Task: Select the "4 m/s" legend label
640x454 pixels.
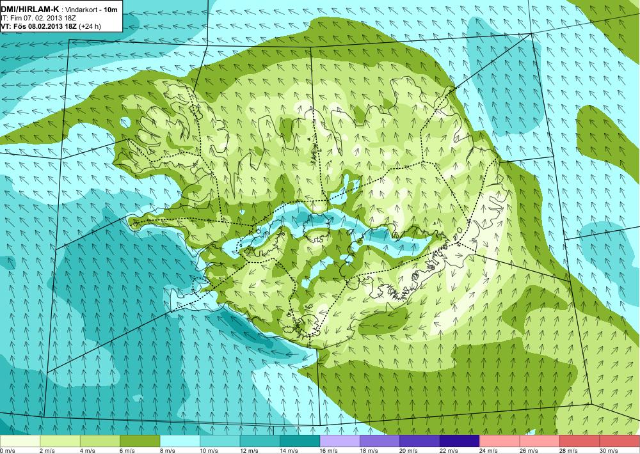Action: pyautogui.click(x=87, y=451)
